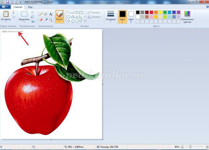
Task: Choose the Rounded rectangle shape
Action: coord(69,17)
